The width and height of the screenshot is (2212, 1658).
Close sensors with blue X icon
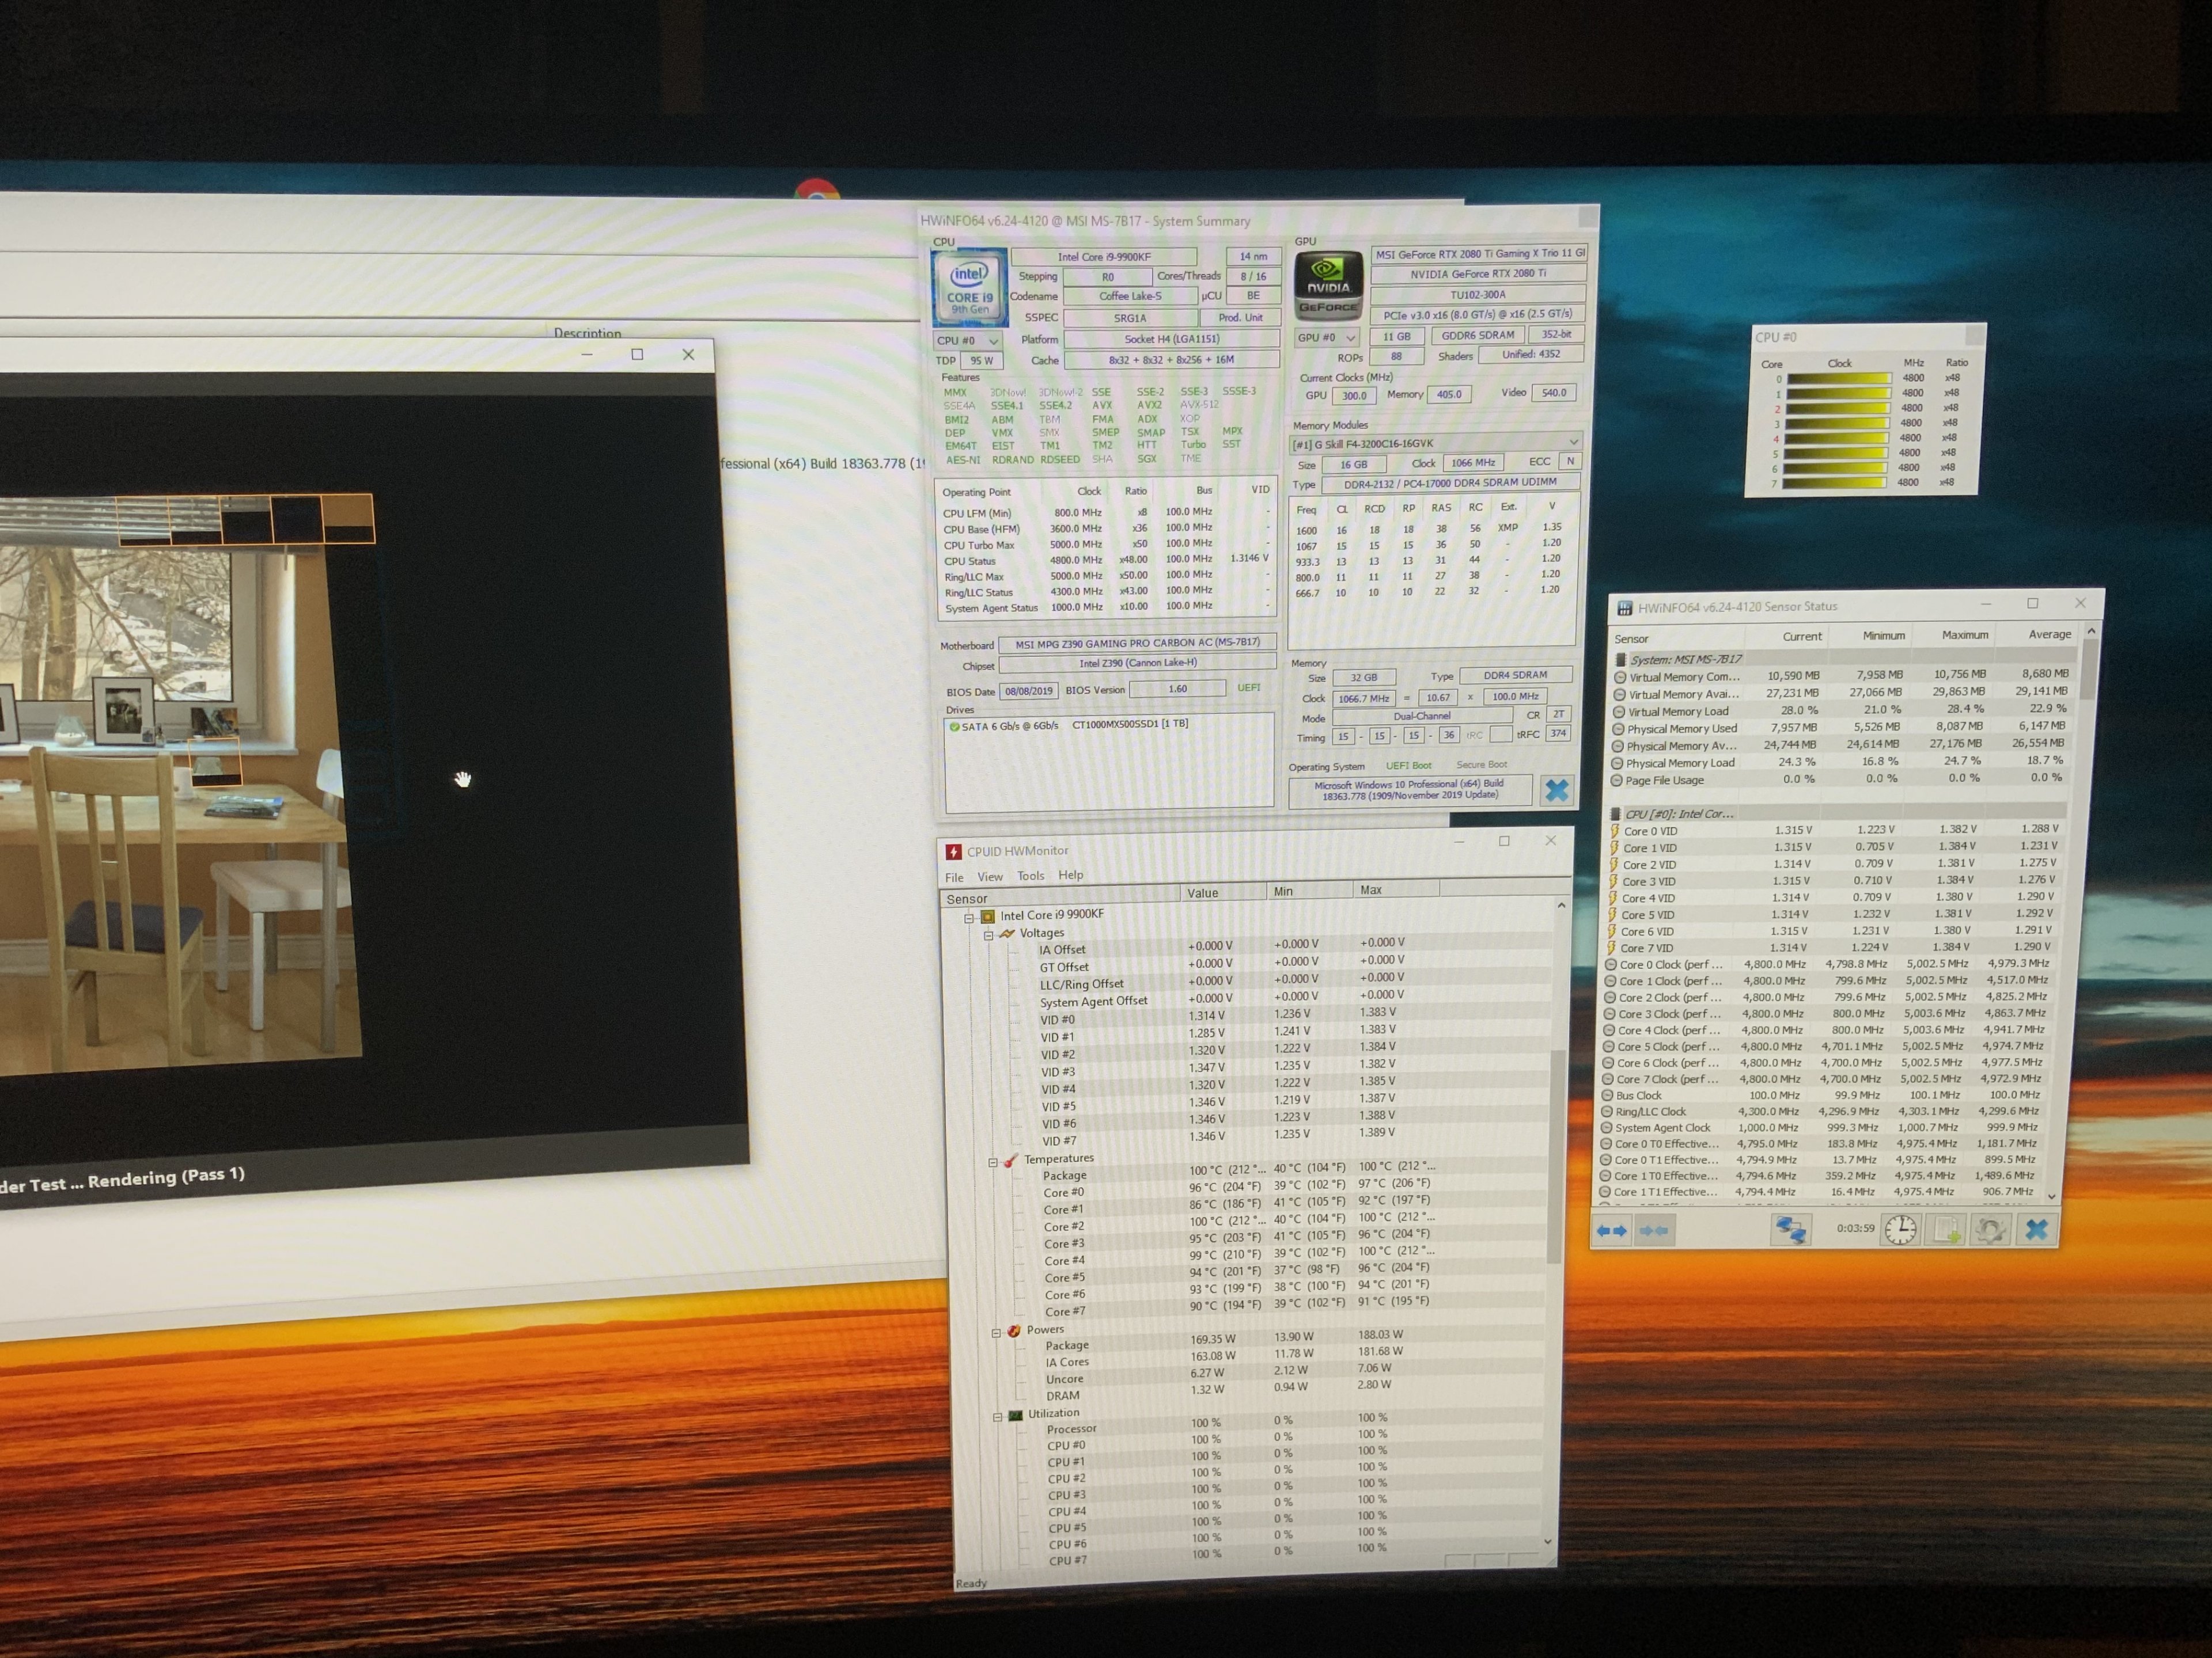point(2036,1229)
